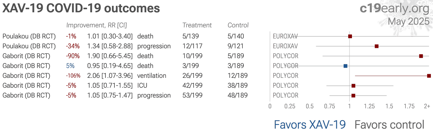
Task: Click the 2+ axis tick label
Action: point(427,106)
